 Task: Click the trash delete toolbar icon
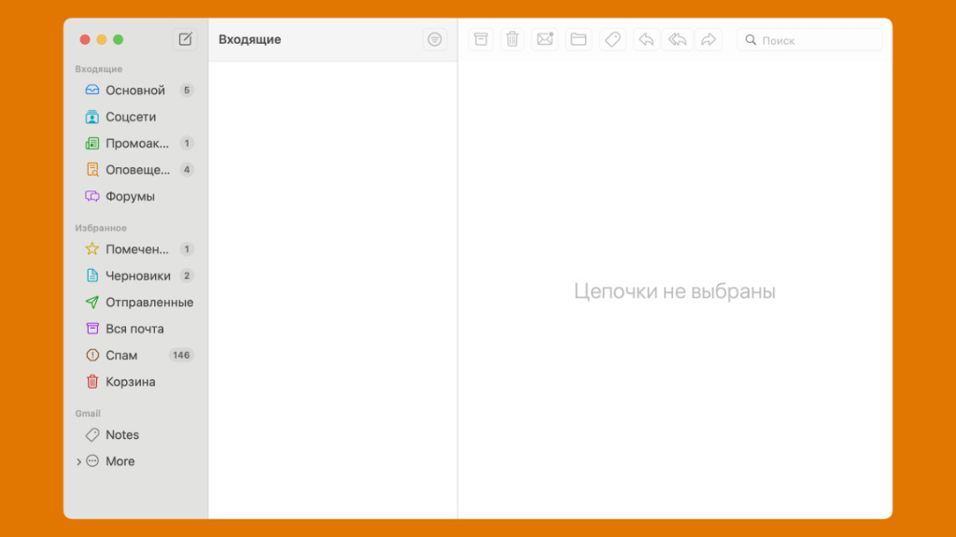(x=513, y=39)
